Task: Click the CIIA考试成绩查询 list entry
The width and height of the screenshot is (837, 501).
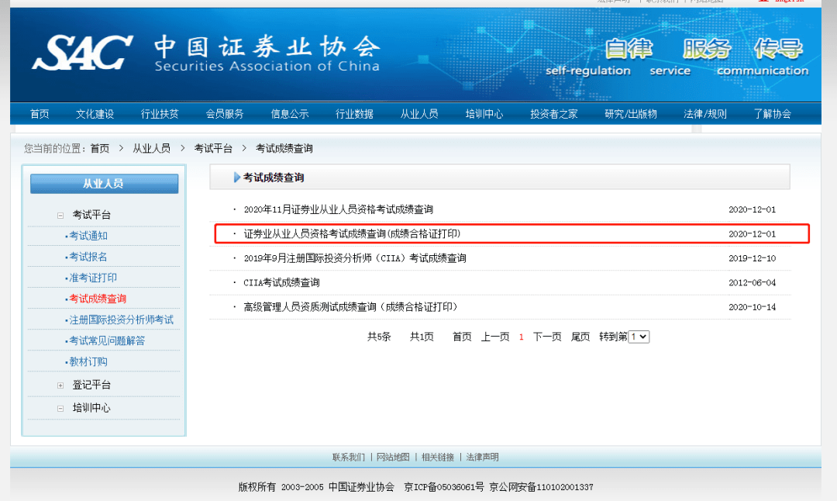Action: pyautogui.click(x=282, y=282)
